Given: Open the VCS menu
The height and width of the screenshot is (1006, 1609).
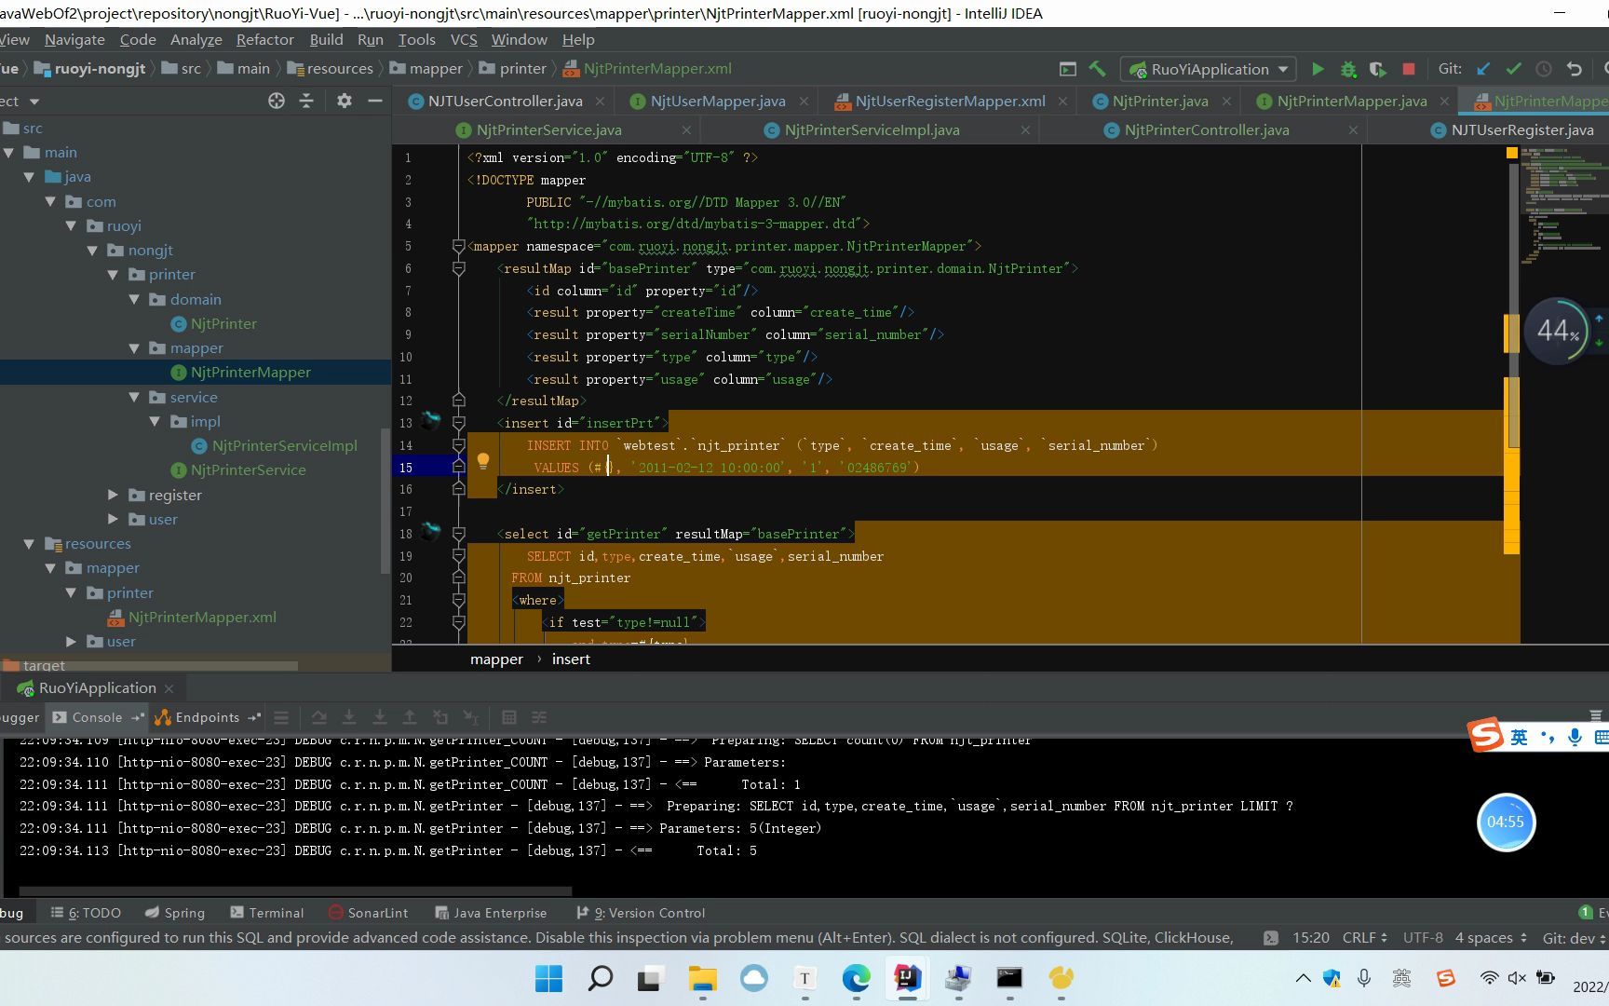Looking at the screenshot, I should pos(464,39).
